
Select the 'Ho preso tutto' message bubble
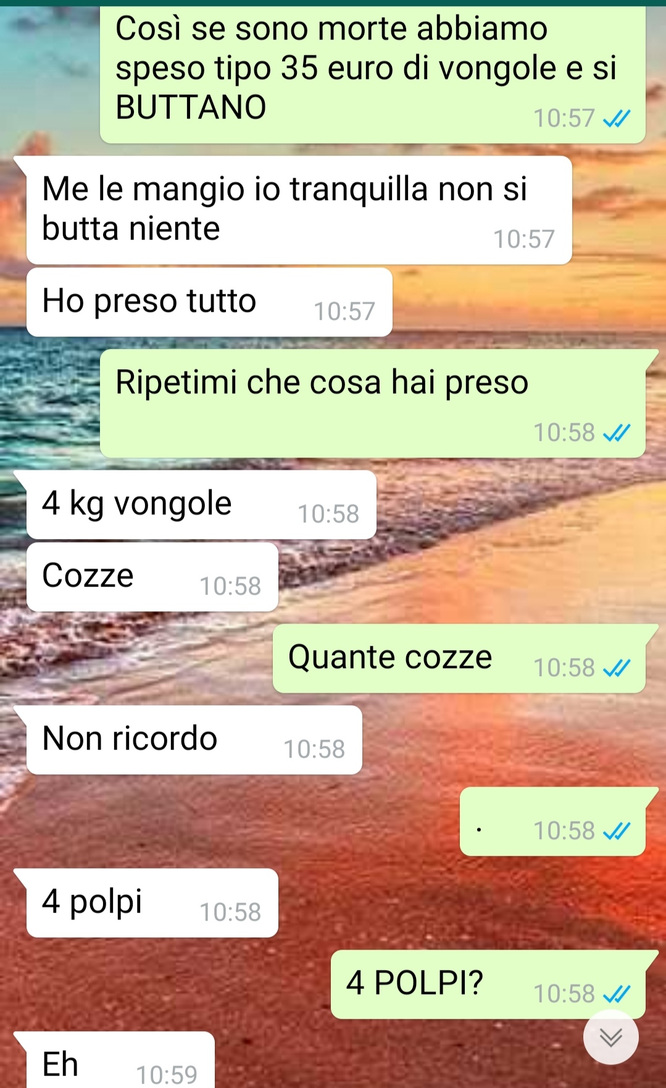[x=209, y=303]
